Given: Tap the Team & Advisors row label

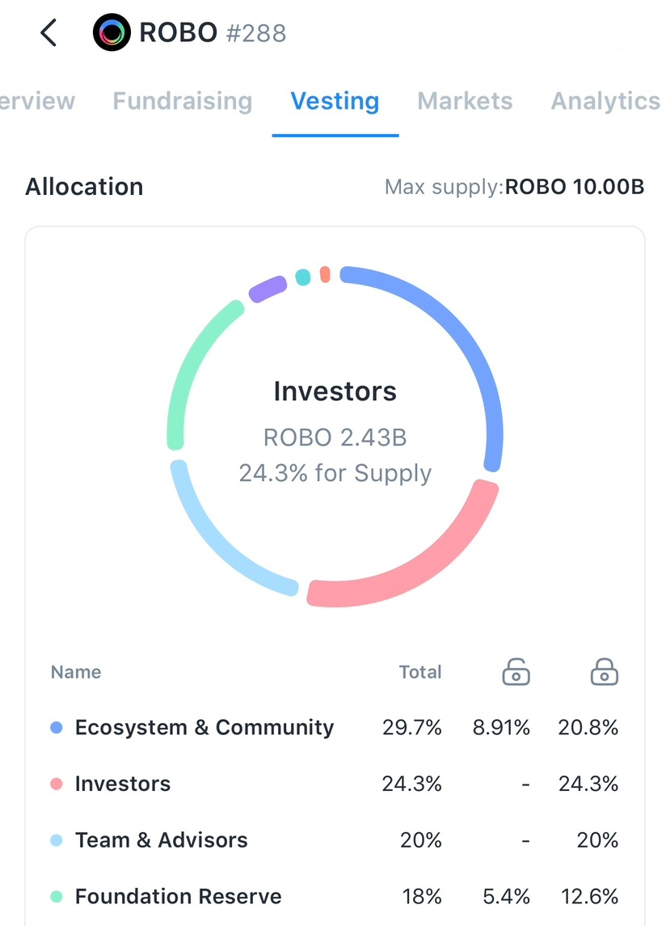Looking at the screenshot, I should [x=162, y=840].
